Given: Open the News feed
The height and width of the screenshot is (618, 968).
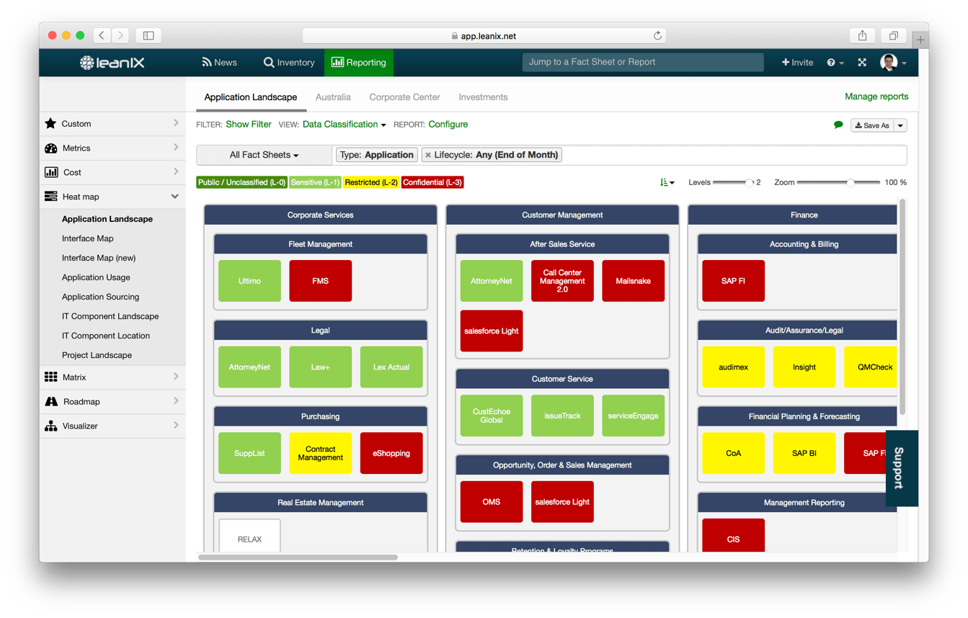Looking at the screenshot, I should (x=219, y=63).
